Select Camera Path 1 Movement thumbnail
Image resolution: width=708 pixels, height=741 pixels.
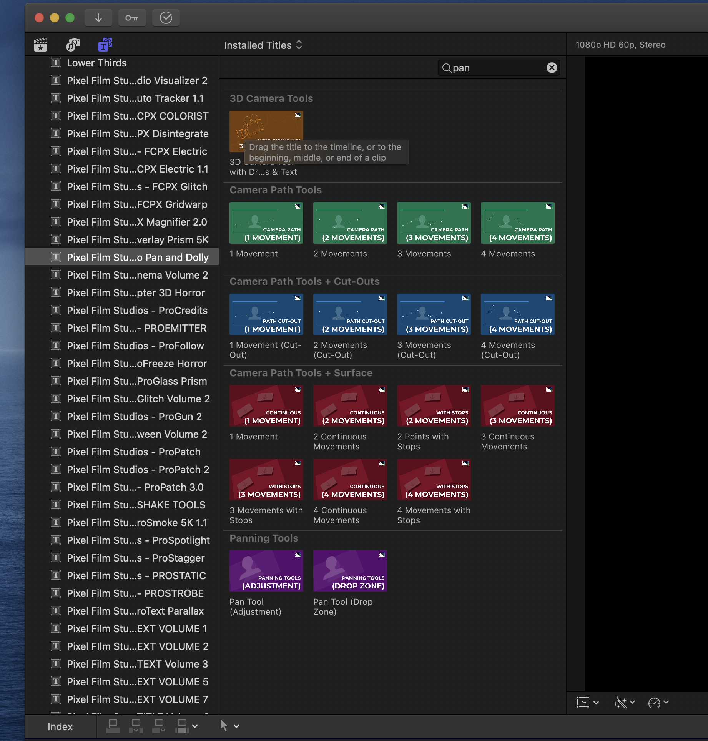point(266,223)
